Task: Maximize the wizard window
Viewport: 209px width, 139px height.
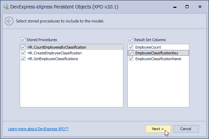Action: coord(187,7)
